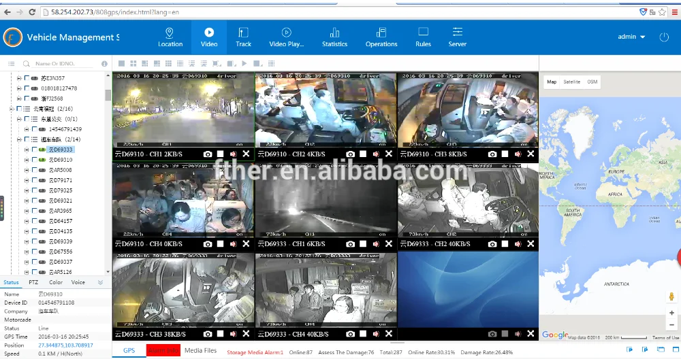This screenshot has width=681, height=359.
Task: Close the 云D69333 CH4 video window
Action: [x=389, y=334]
